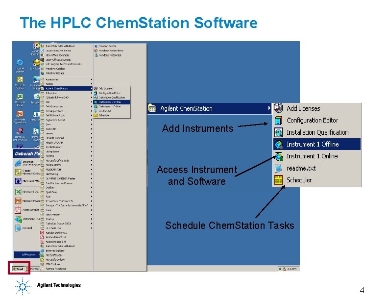This screenshot has height=300, width=388.
Task: Expand the Dell Accessories submenu arrow
Action: click(x=91, y=106)
